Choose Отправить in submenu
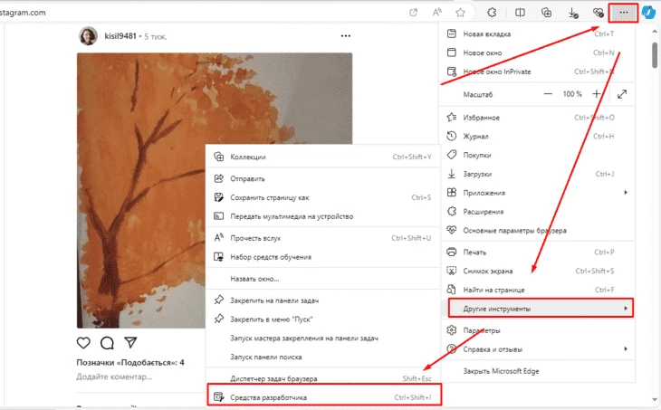Image resolution: width=661 pixels, height=410 pixels. 323,178
